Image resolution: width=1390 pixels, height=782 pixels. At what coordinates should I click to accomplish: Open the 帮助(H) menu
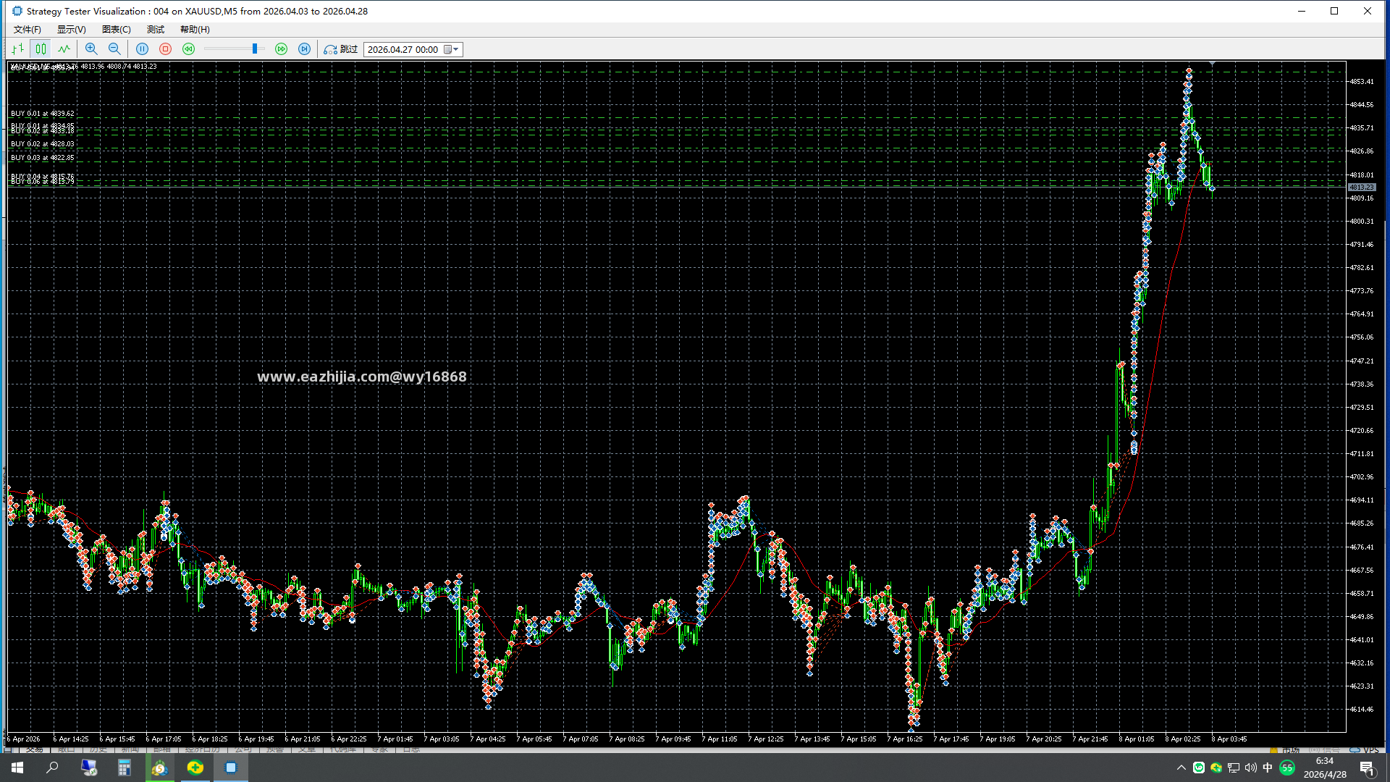(x=195, y=30)
